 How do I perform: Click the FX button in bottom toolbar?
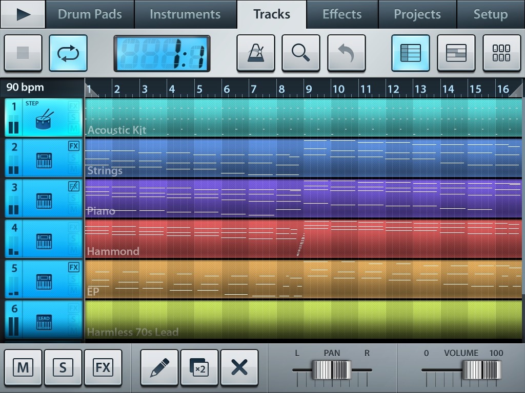pos(103,367)
